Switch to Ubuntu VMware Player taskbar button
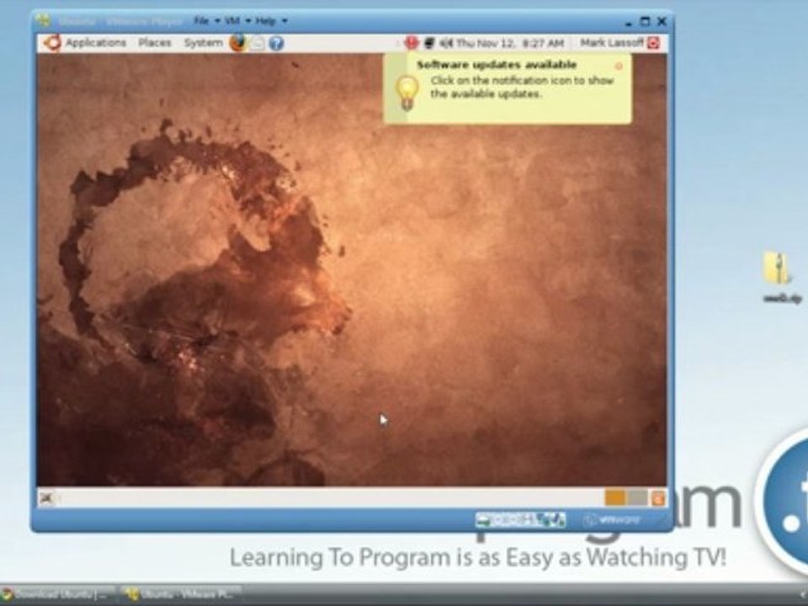Viewport: 808px width, 606px height. [x=183, y=594]
